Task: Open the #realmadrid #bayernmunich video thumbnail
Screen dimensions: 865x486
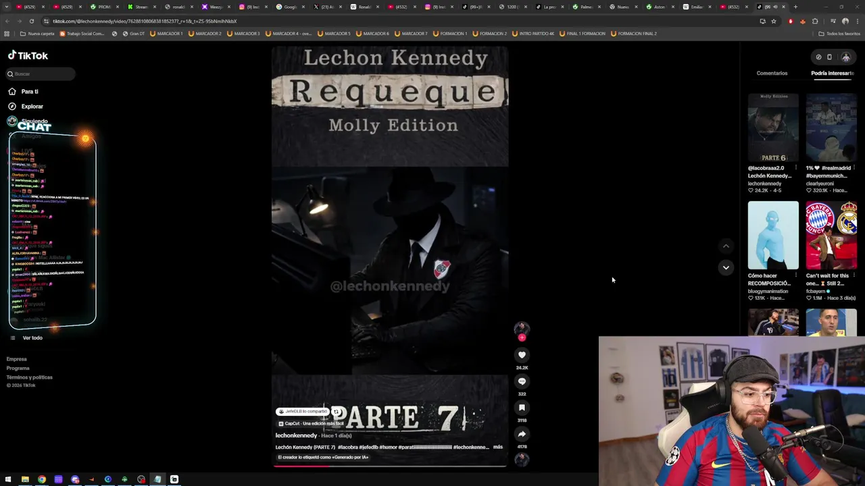Action: tap(831, 128)
